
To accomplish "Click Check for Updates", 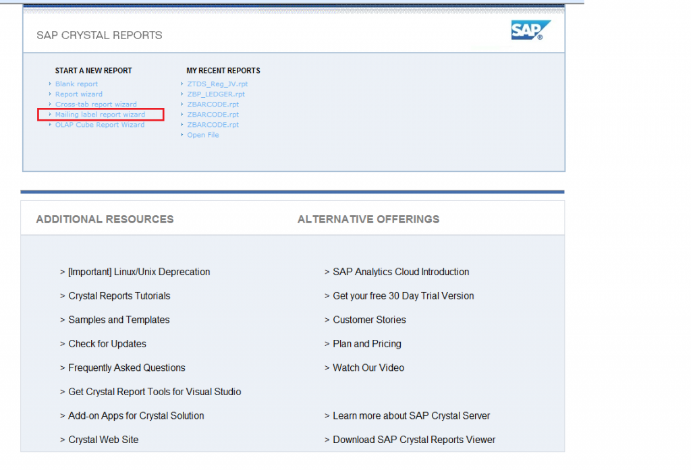I will [107, 344].
